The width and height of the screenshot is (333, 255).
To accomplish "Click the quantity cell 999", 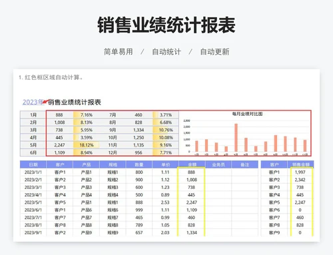I will click(139, 210).
